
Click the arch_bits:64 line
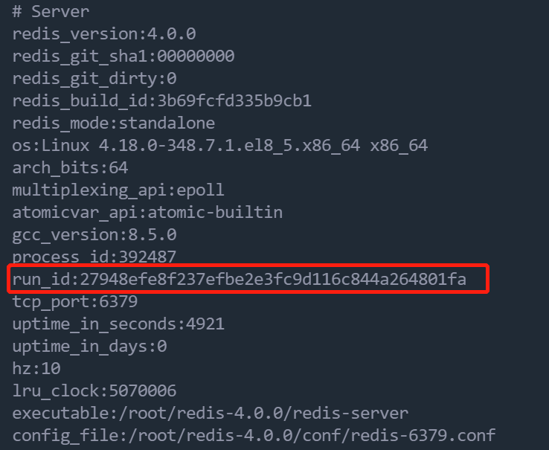70,168
